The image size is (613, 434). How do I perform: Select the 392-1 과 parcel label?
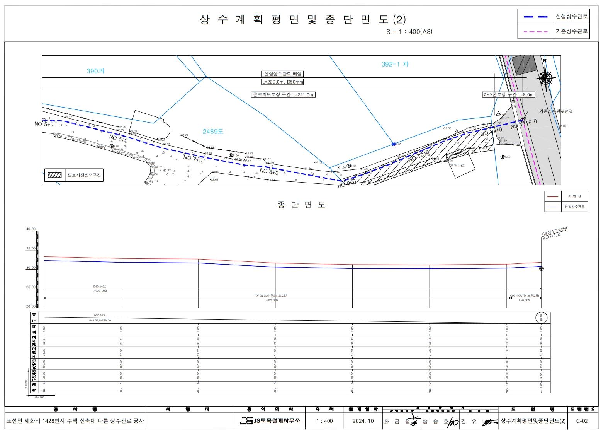coord(395,64)
